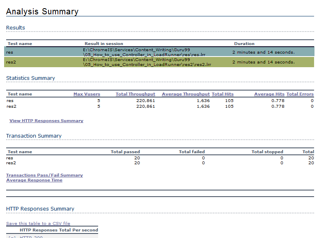Click the HTTP Responses Total Per second header

[59, 230]
